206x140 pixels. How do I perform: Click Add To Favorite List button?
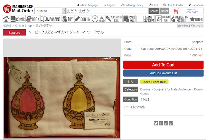(x=163, y=73)
